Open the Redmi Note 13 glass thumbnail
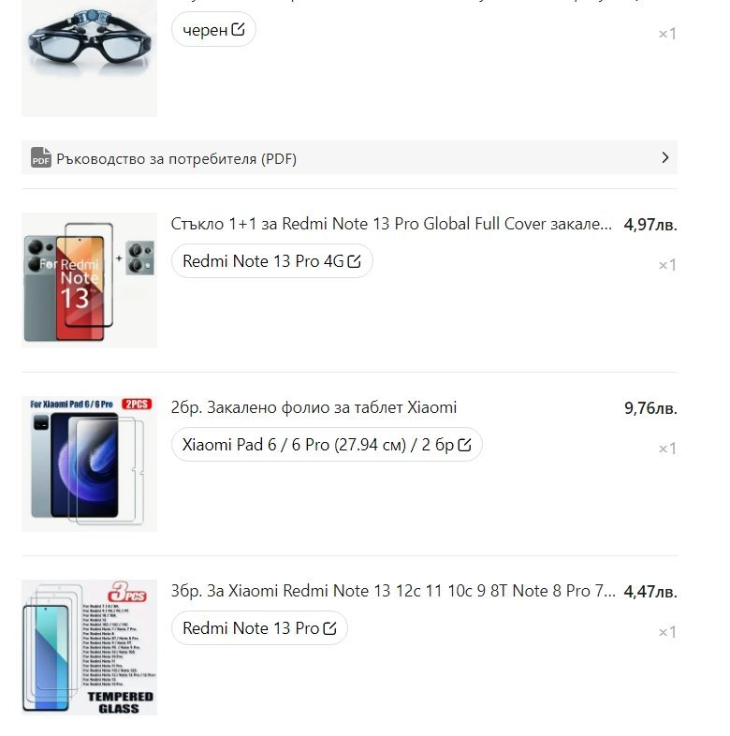730x736 pixels. 89,280
